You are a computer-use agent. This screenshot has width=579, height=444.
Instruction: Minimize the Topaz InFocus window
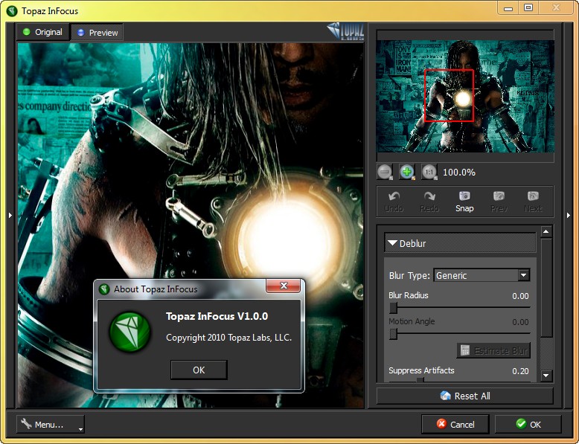pos(508,7)
